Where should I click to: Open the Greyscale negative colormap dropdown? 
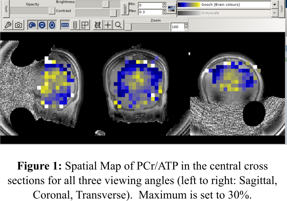point(274,13)
